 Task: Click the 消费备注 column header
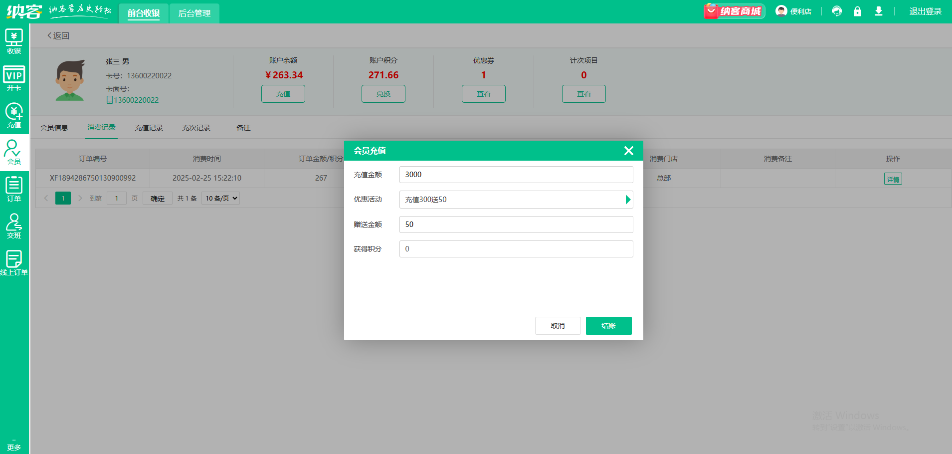[778, 159]
